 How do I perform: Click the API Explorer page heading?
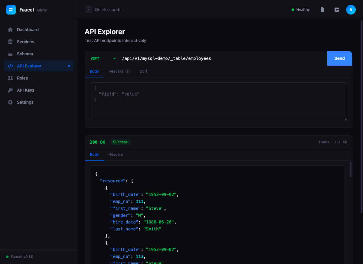coord(105,32)
